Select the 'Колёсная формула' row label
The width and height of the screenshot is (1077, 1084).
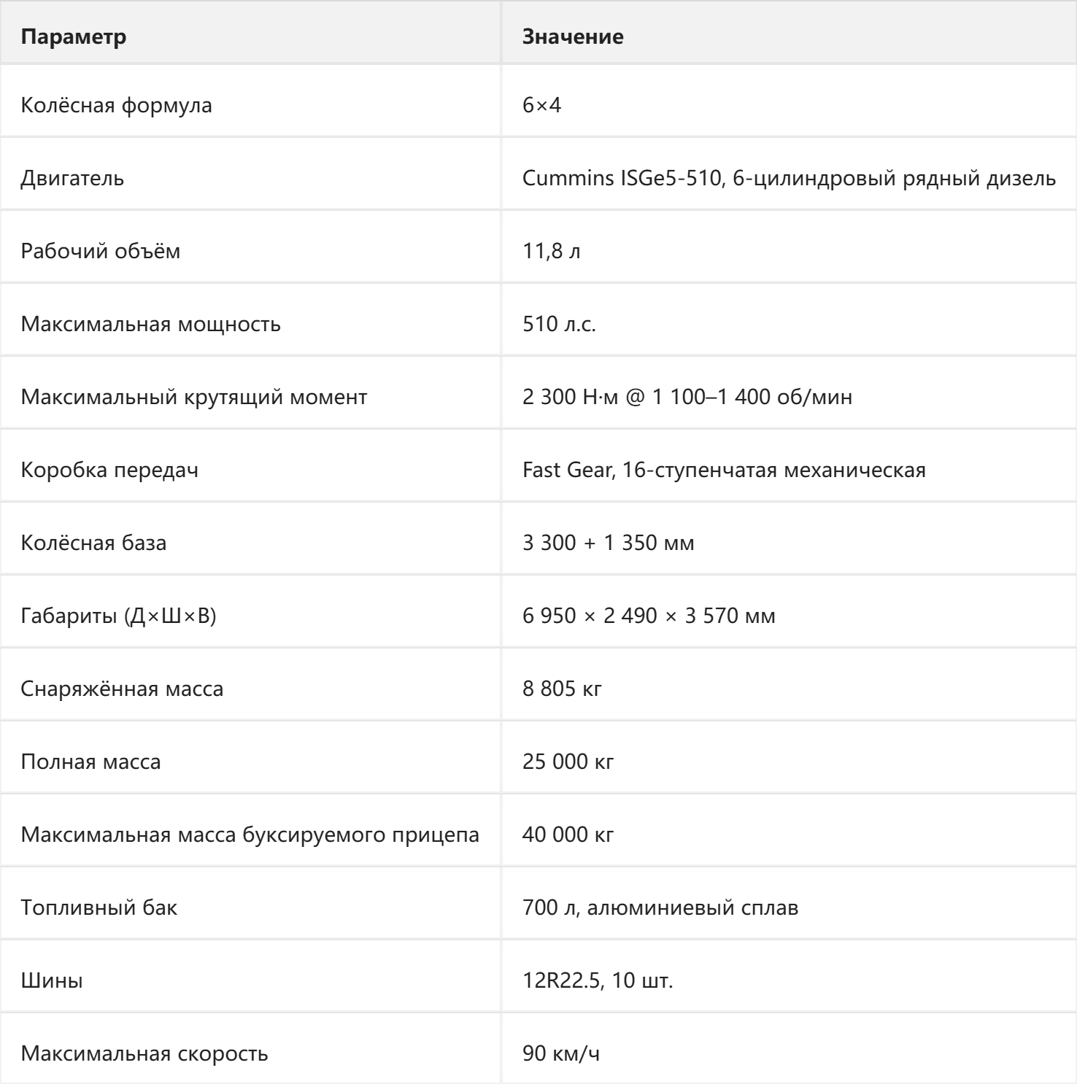pos(116,105)
